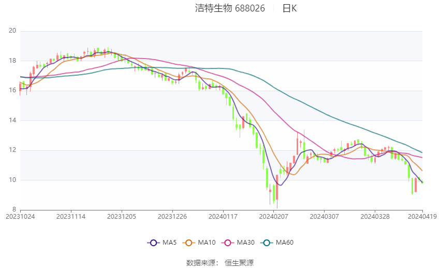Click the 20 price axis label

(12, 31)
